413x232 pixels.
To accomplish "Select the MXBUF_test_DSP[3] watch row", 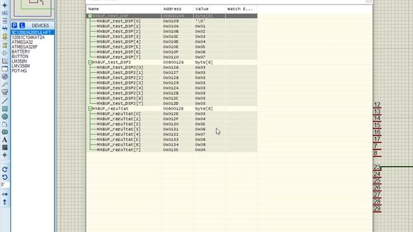I will point(172,37).
